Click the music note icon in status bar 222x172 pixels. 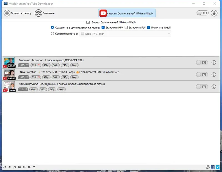coord(14,167)
